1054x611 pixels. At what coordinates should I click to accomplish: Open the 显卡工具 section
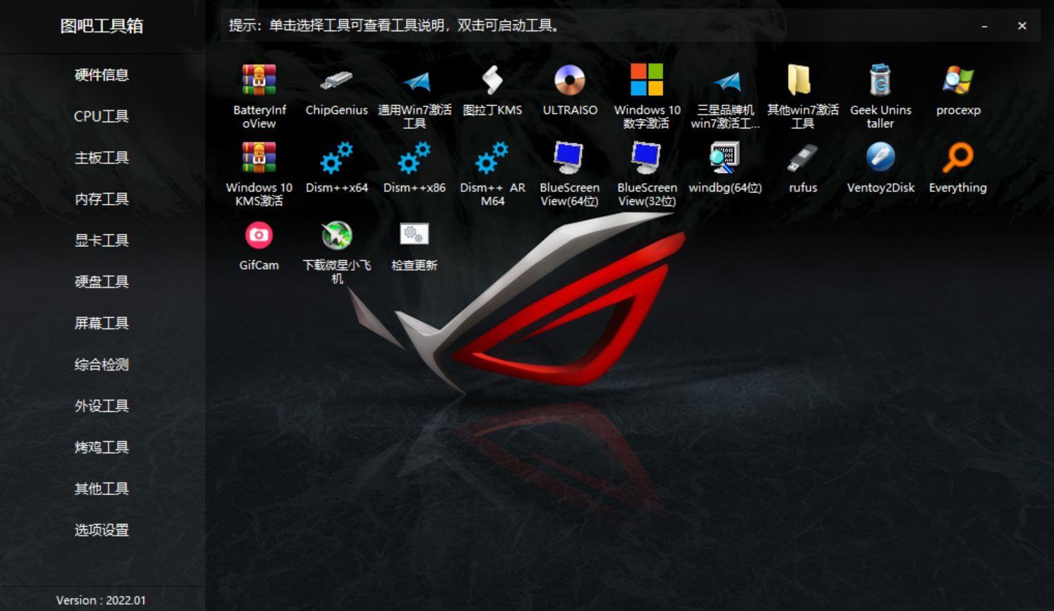click(101, 240)
